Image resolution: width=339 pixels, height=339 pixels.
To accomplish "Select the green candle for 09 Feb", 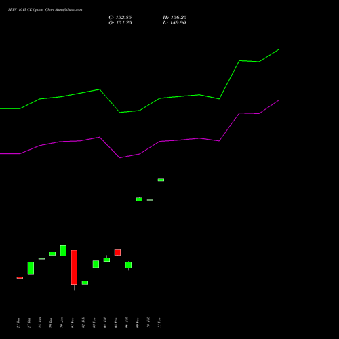I will click(x=139, y=199).
